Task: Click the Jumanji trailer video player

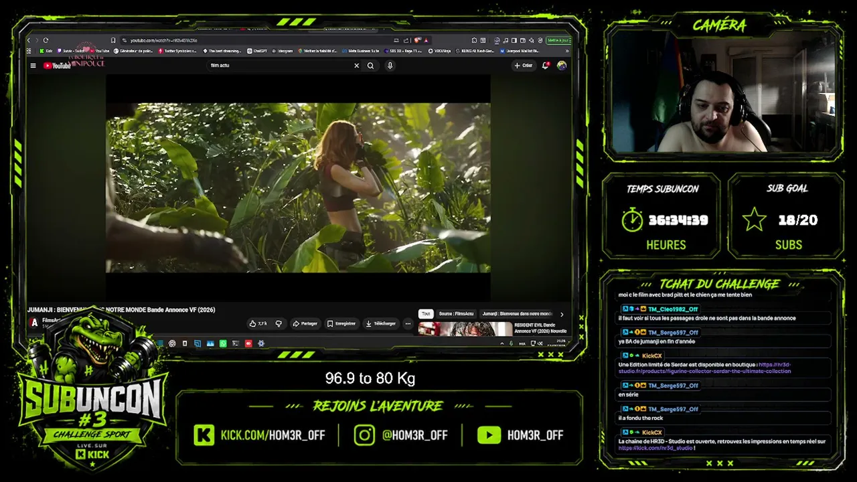Action: (298, 187)
